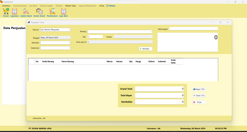247x132 pixels.
Task: Click the large total display box
Action: (x=187, y=42)
